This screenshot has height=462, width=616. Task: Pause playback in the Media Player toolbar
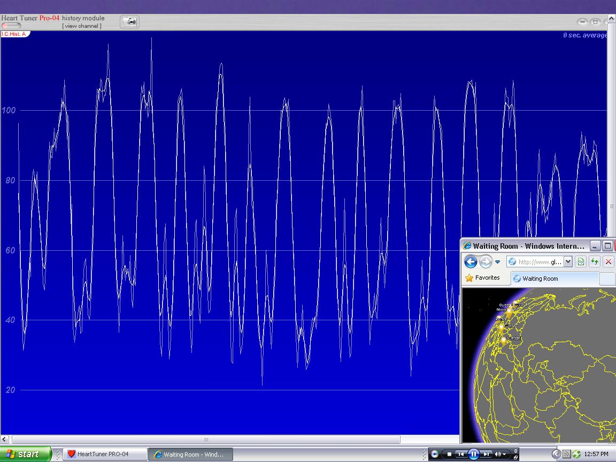click(474, 454)
